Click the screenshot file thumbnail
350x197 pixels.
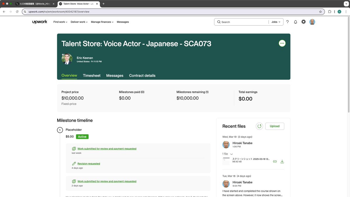pos(226,161)
